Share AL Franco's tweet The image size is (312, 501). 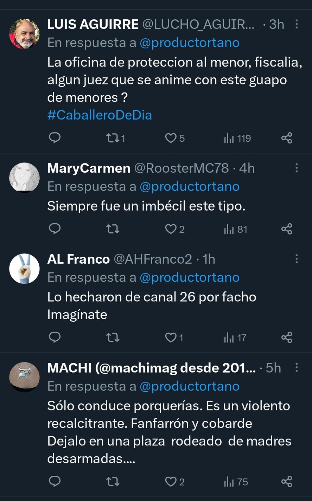pos(287,338)
